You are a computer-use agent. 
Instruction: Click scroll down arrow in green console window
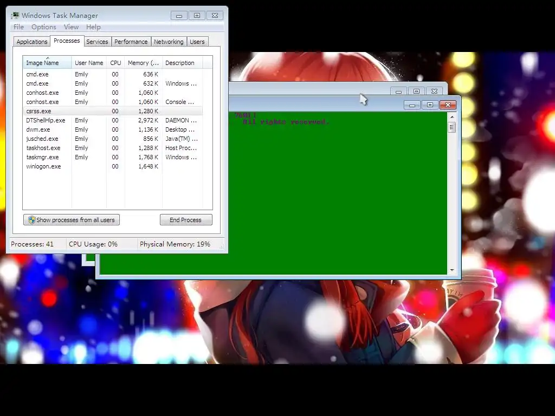click(451, 270)
